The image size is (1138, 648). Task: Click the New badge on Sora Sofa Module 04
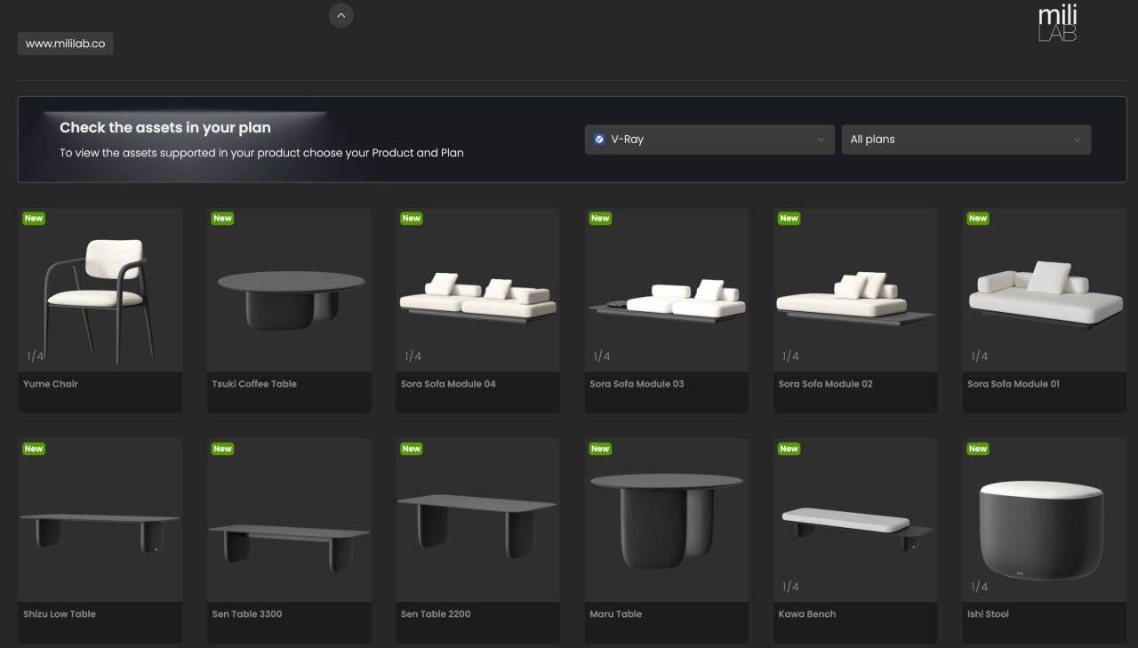pyautogui.click(x=412, y=219)
